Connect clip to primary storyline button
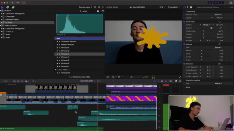Screen dimensions: 234x131 [x=15, y=81]
